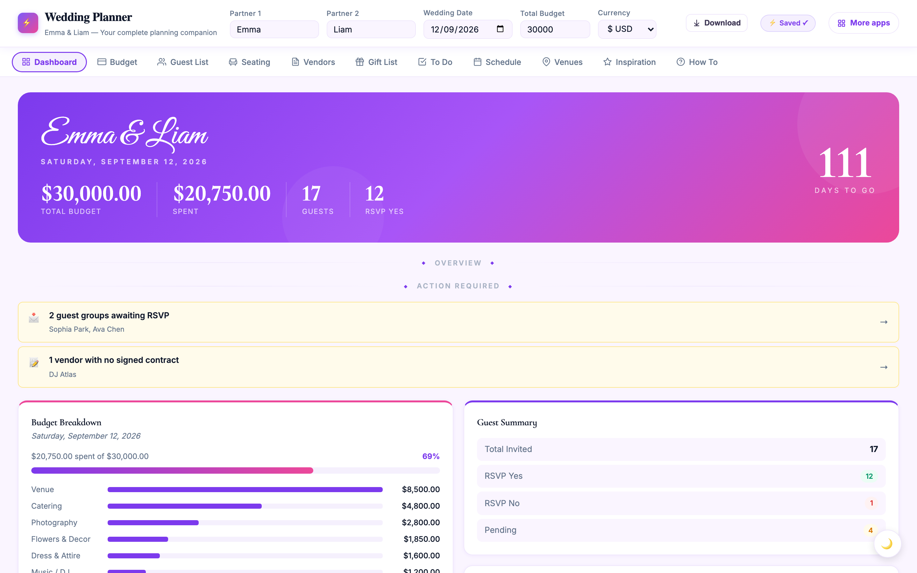
Task: Click the Inspiration star icon
Action: [x=608, y=62]
